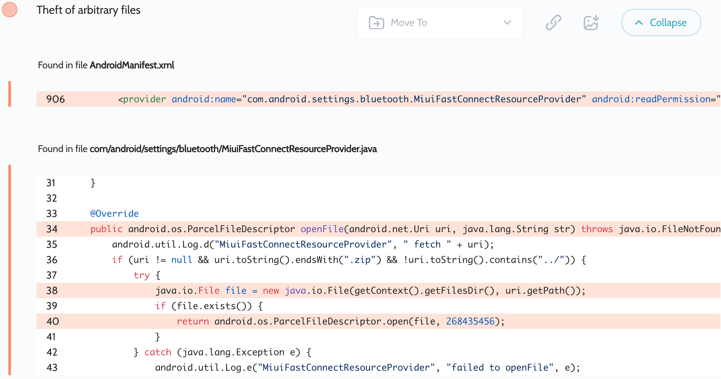Click the Move To dropdown chevron
The width and height of the screenshot is (721, 379).
point(507,22)
